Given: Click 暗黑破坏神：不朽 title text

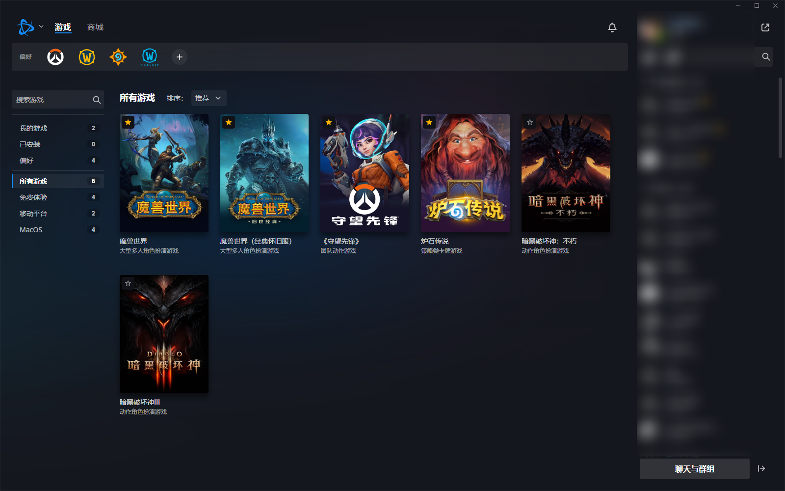Looking at the screenshot, I should [549, 241].
